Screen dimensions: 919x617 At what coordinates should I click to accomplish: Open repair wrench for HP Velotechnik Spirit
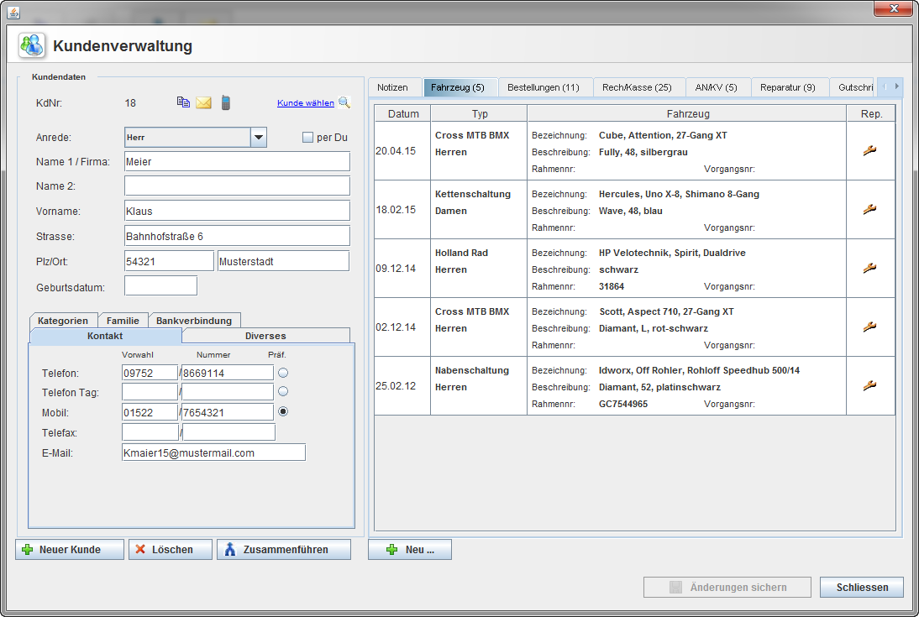click(x=869, y=269)
